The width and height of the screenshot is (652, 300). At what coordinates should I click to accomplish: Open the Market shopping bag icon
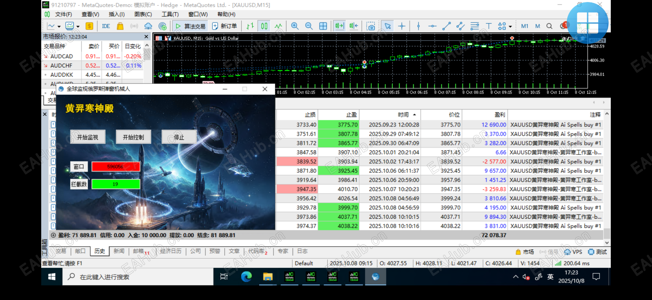[x=120, y=26]
